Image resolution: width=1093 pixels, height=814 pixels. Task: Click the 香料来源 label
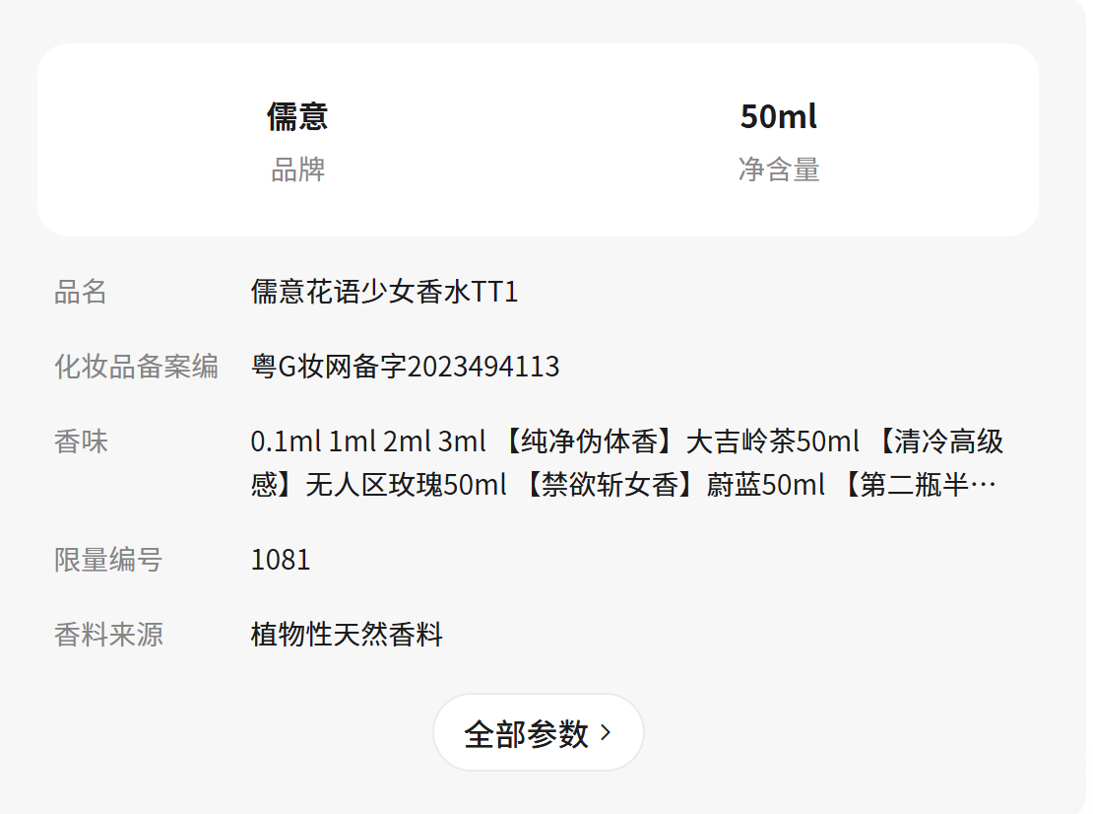108,635
